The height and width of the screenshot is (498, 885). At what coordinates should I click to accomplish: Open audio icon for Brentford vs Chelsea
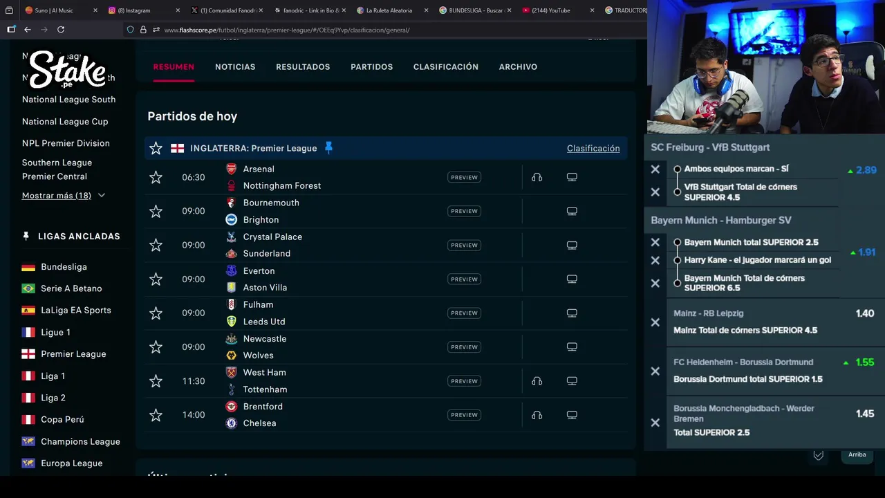coord(537,415)
